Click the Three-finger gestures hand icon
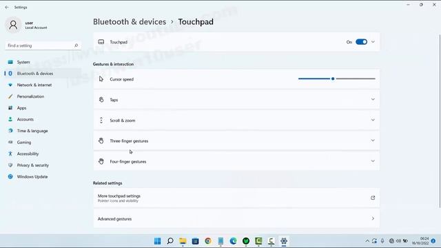441x248 pixels. 101,141
